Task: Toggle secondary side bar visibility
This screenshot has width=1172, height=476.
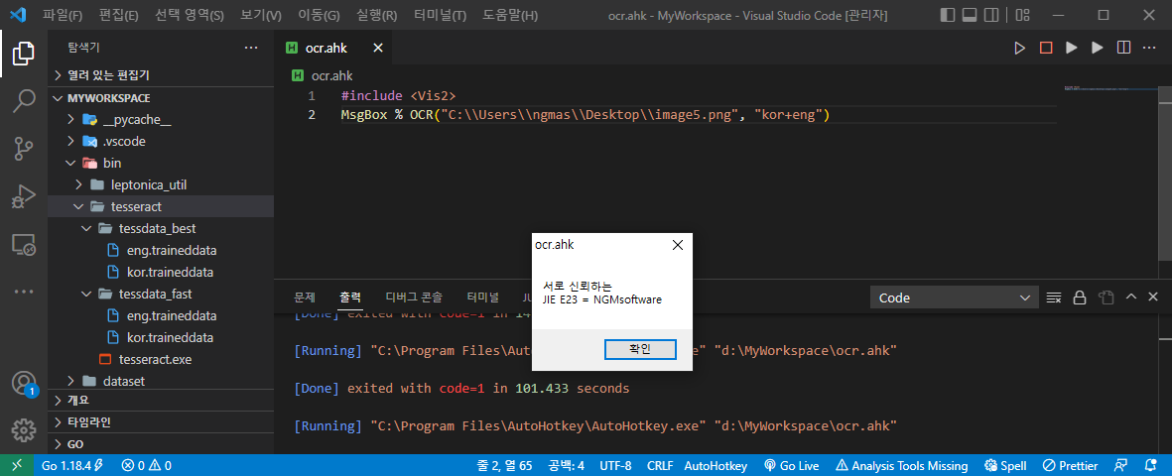Action: (x=991, y=15)
